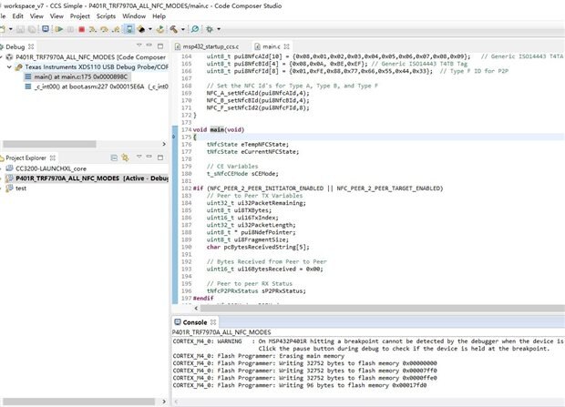This screenshot has height=407, width=565.
Task: Open the Project menu
Action: [x=80, y=15]
